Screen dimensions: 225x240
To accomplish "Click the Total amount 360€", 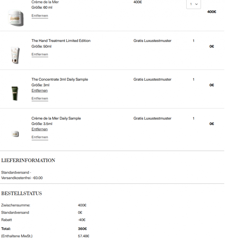I will pos(82,229).
